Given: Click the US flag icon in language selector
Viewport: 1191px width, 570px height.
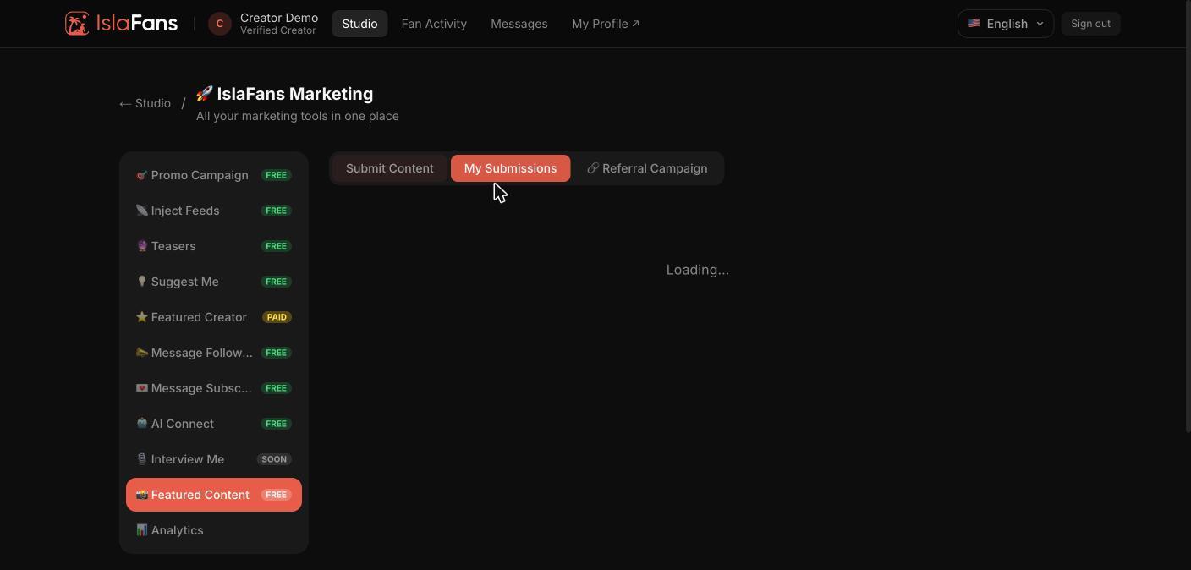Looking at the screenshot, I should tap(974, 24).
